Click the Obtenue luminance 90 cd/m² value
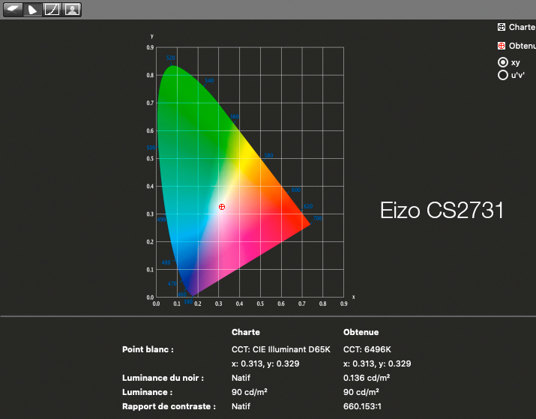The width and height of the screenshot is (536, 419). click(361, 392)
